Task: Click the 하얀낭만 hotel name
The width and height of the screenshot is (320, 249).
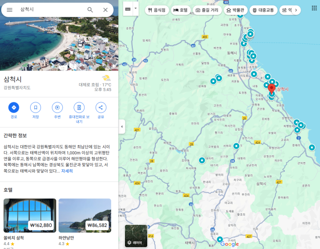Action: (x=66, y=238)
